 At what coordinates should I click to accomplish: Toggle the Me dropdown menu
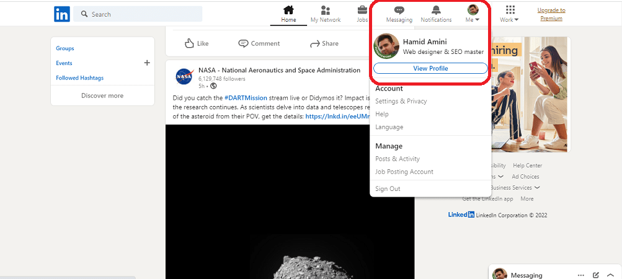click(x=473, y=14)
